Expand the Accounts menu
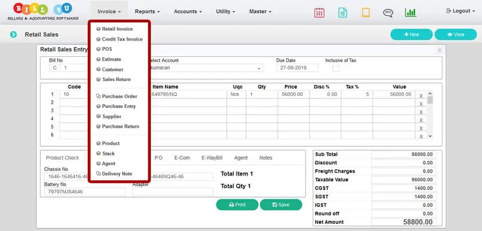Image resolution: width=482 pixels, height=231 pixels. point(188,12)
